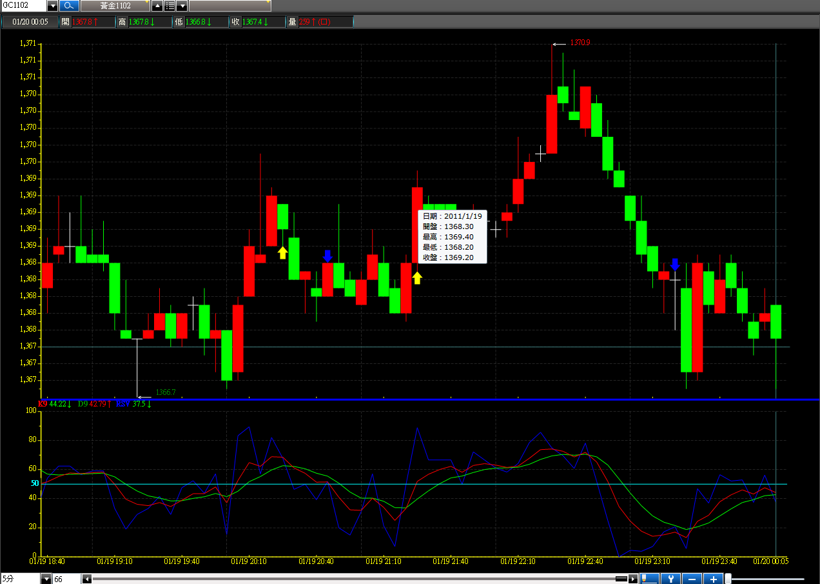Click the bar count field showing 66

click(x=66, y=579)
